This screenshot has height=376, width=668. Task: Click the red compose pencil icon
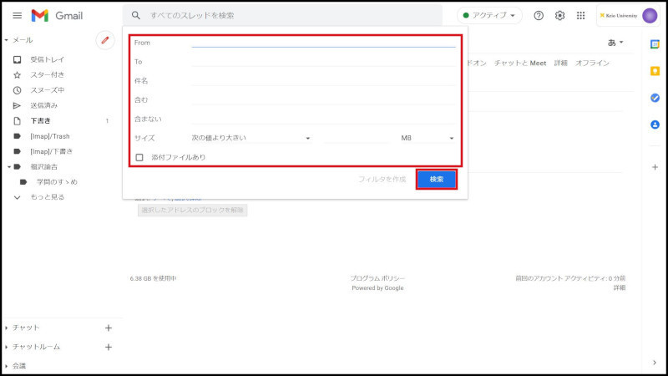click(105, 40)
